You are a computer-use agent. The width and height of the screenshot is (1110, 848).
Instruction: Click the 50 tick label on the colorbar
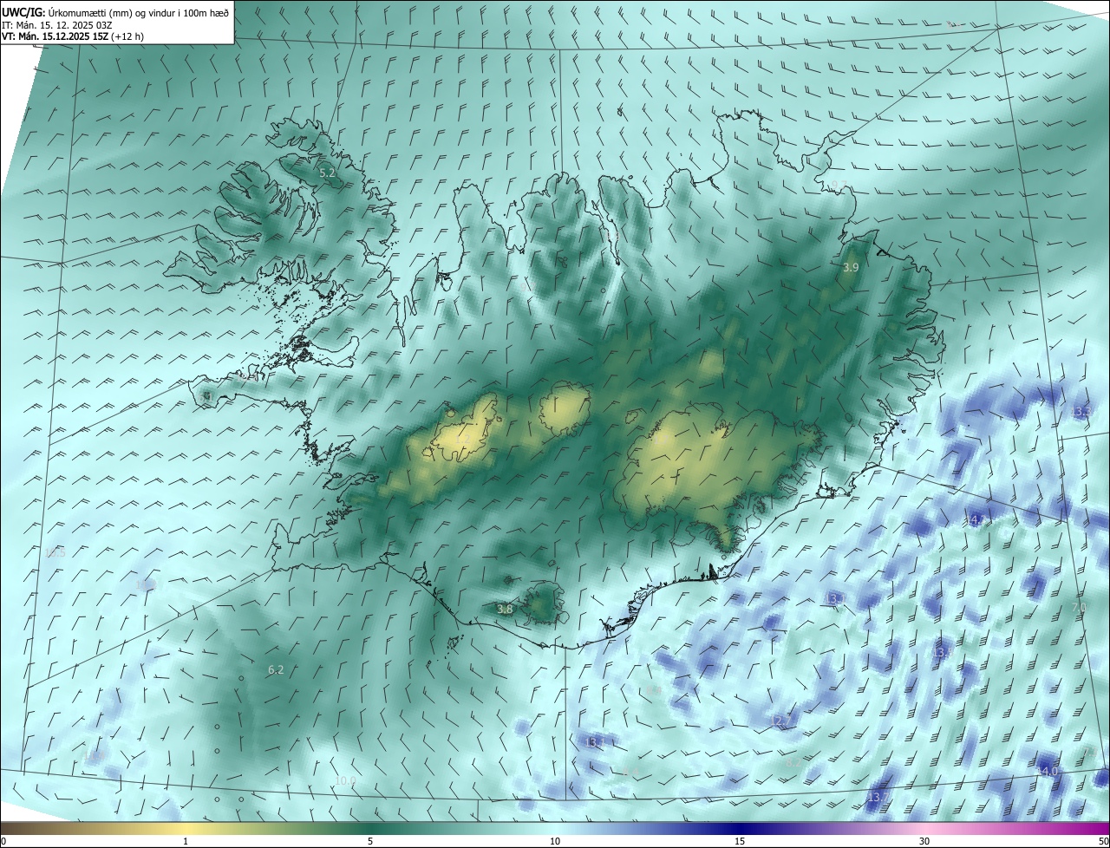[x=1103, y=841]
